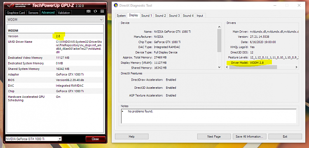The width and height of the screenshot is (309, 148).
Task: Open the System tab in DirectX Diagnostic Tool
Action: [x=121, y=16]
